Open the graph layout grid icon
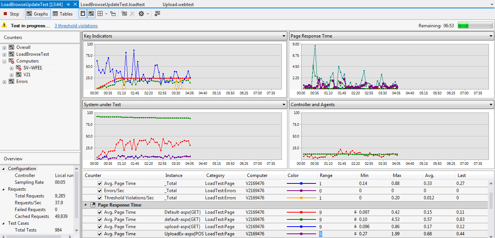 (x=100, y=14)
